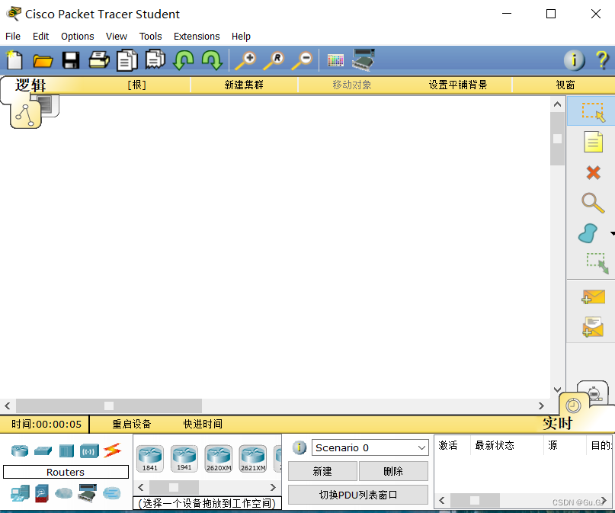Select the Wireless Devices category icon
The image size is (615, 513).
tap(89, 451)
